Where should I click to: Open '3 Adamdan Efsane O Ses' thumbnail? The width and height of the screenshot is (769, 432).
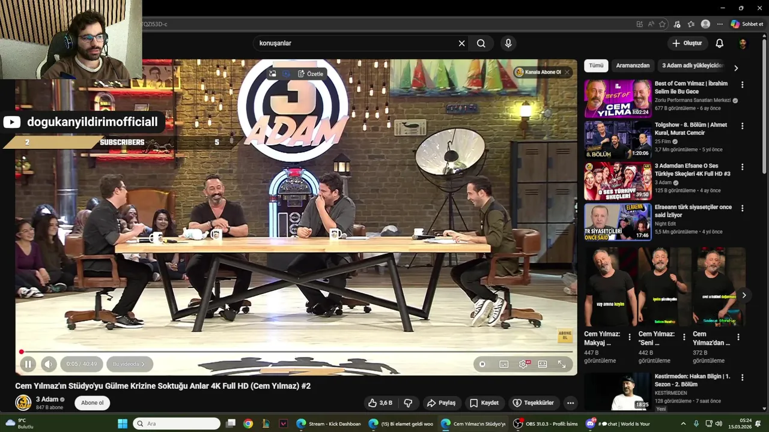618,181
